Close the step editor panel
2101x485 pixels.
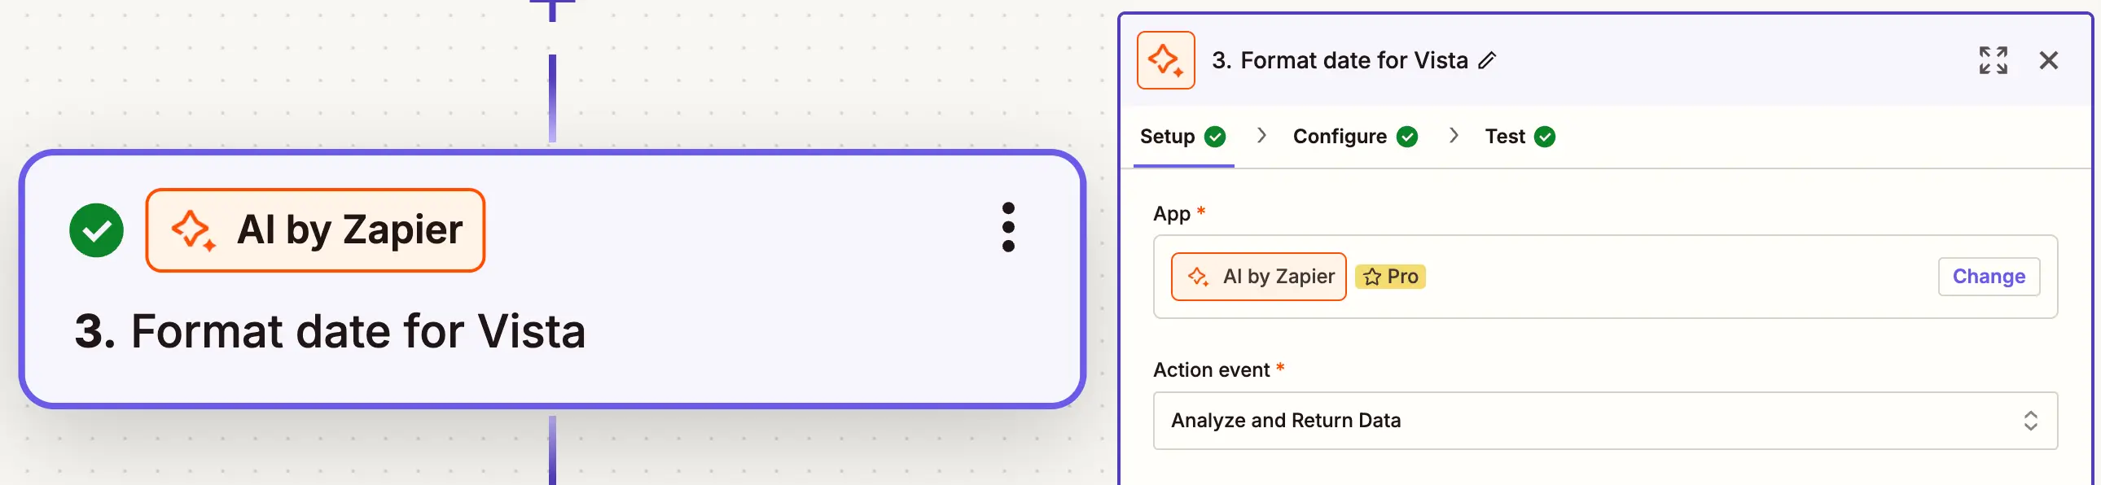(2048, 60)
